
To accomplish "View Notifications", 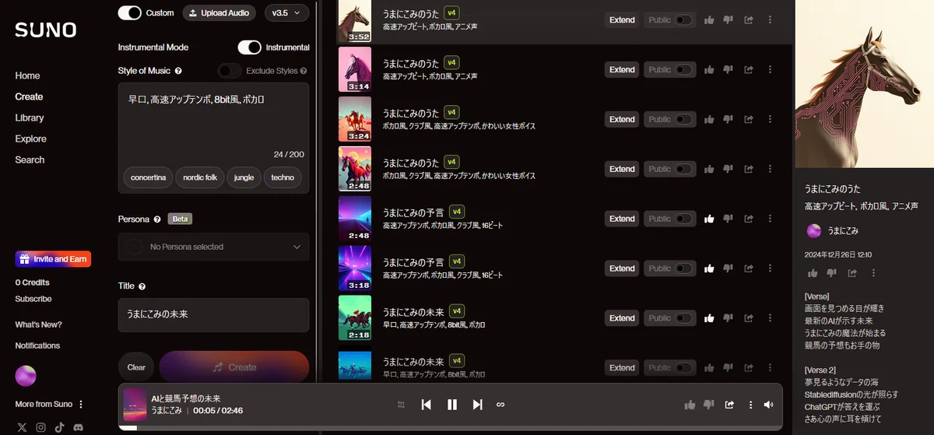I will pos(37,346).
